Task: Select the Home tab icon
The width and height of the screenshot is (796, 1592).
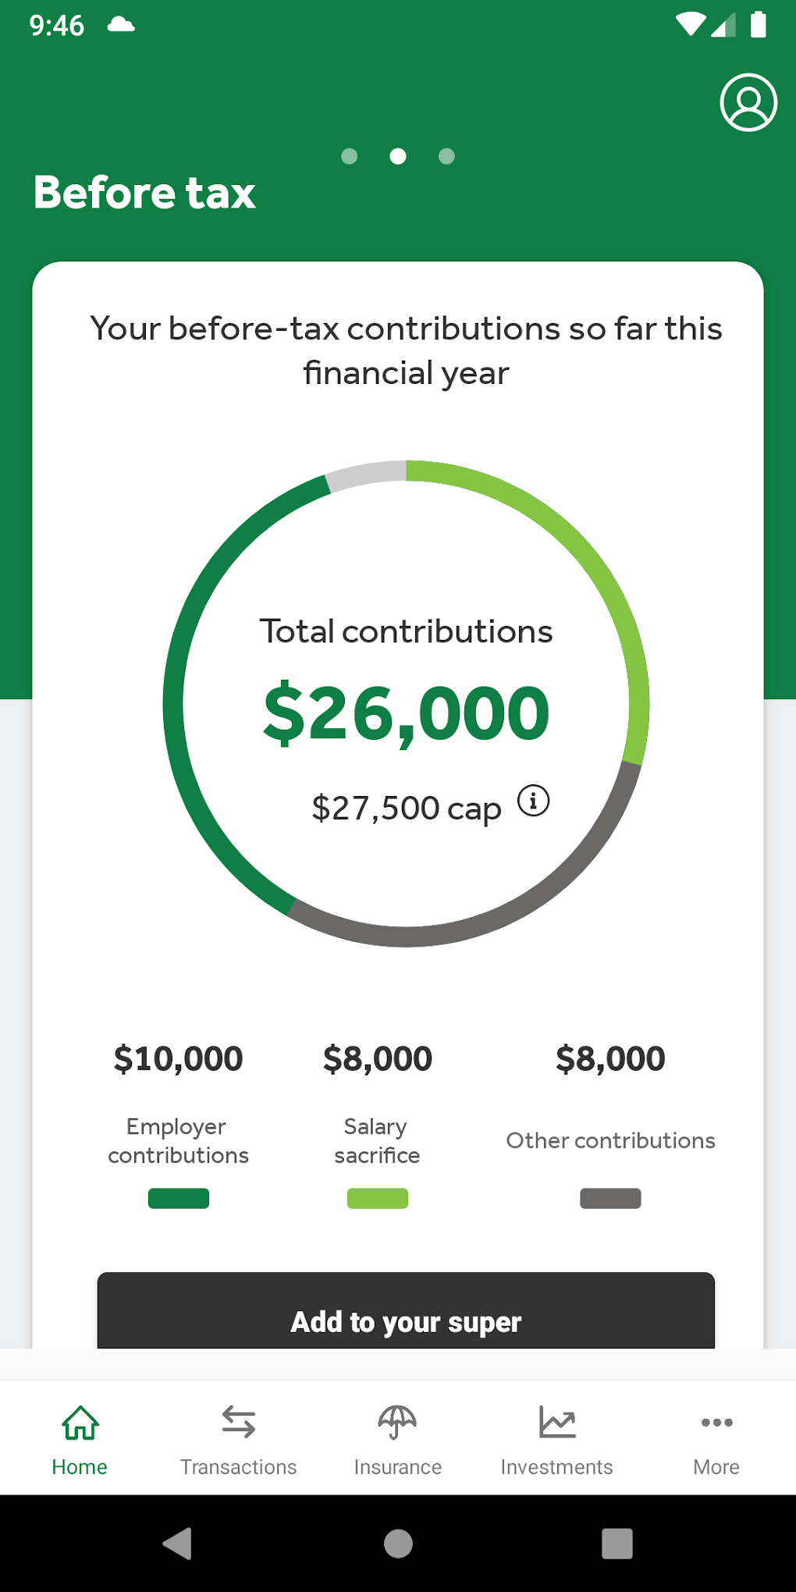Action: pos(79,1422)
